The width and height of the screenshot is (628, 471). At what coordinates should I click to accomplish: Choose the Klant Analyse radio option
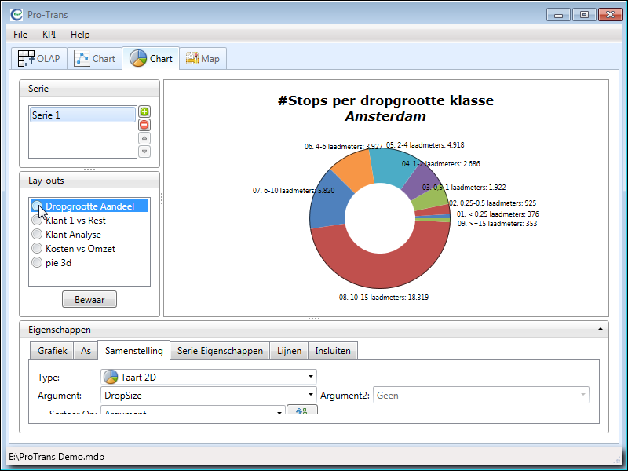37,235
